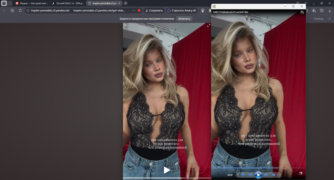Image resolution: width=334 pixels, height=180 pixels.
Task: Click the 00:04 elapsed time in media player
Action: pyautogui.click(x=230, y=175)
